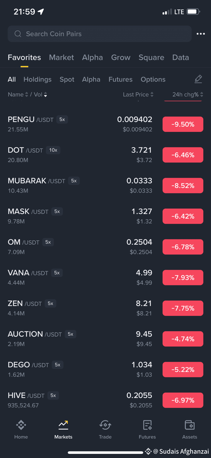Open the Assets wallet icon
Screen dimensions: 211x458
click(190, 425)
